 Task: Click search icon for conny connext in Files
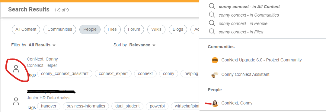coord(212,32)
